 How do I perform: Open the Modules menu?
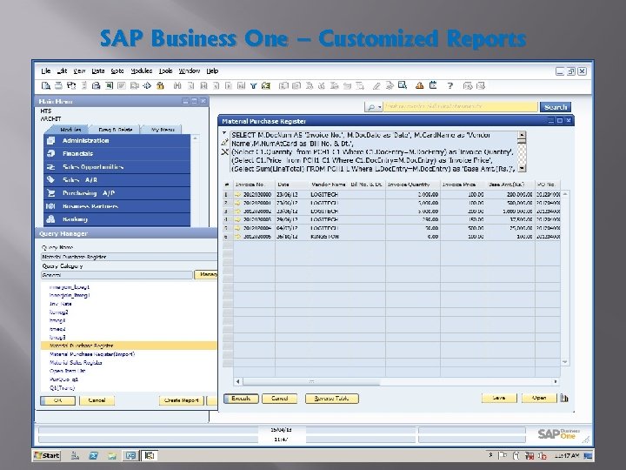click(x=142, y=70)
